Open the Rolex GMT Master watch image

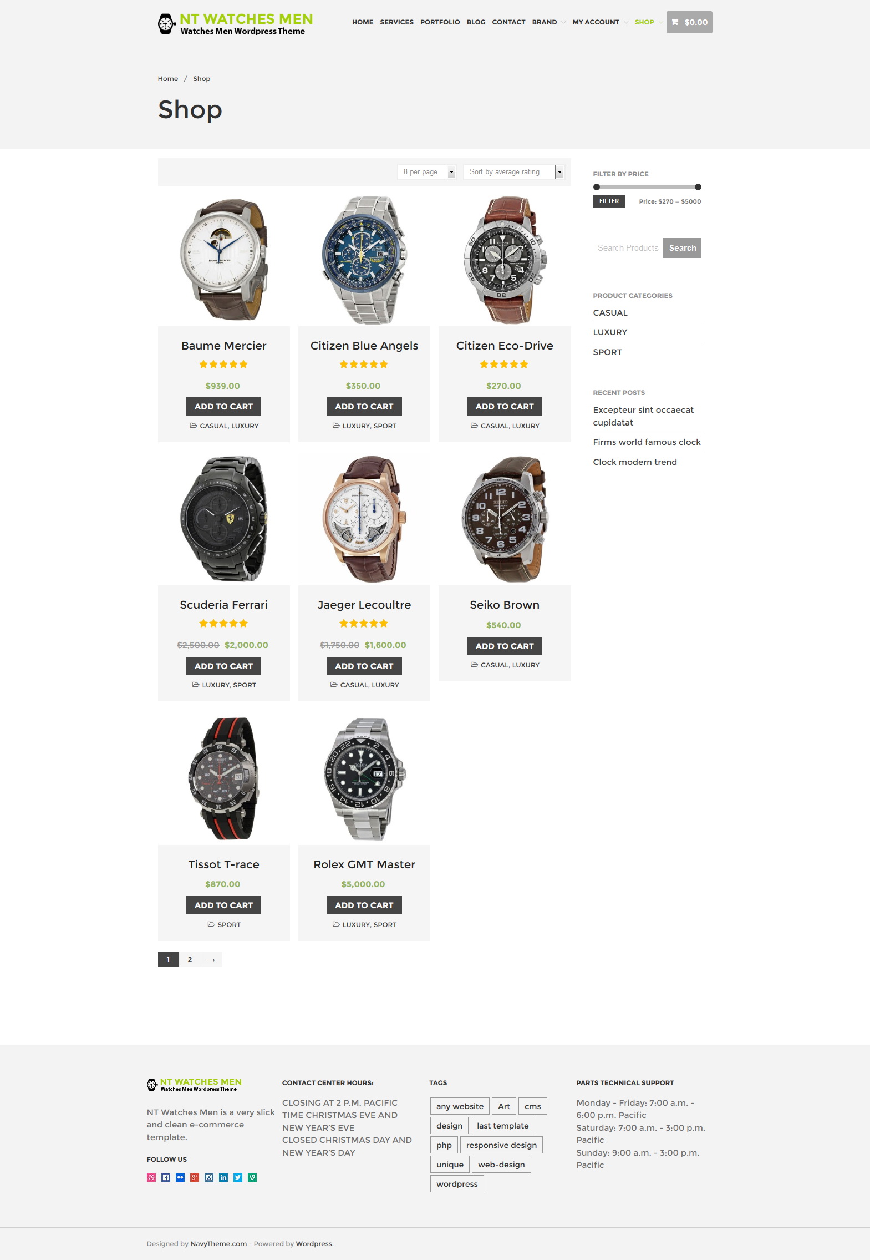click(x=364, y=778)
